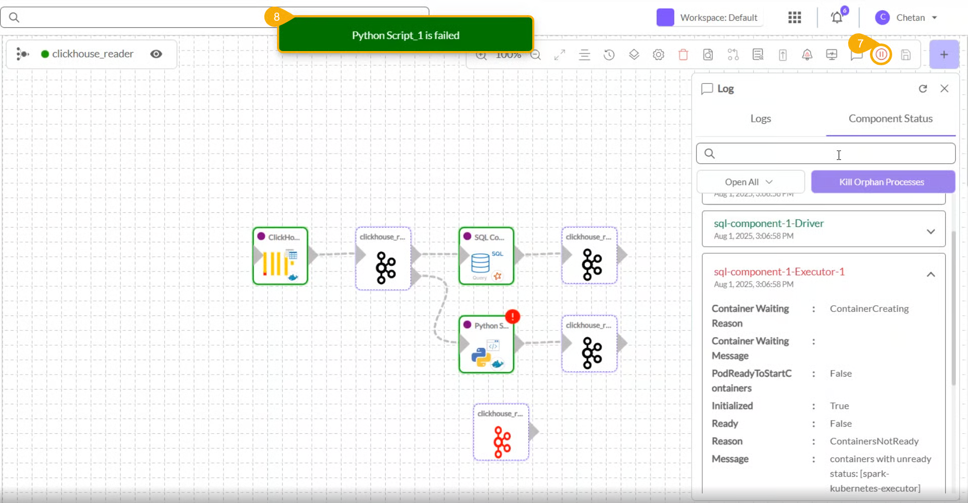
Task: Open notifications bell in top header
Action: 837,18
